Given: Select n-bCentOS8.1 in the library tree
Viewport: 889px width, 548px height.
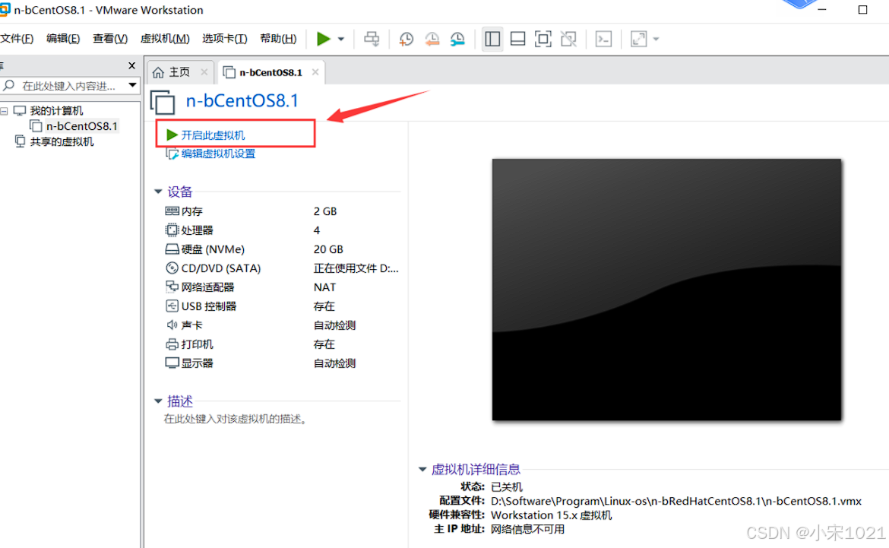Looking at the screenshot, I should point(81,126).
